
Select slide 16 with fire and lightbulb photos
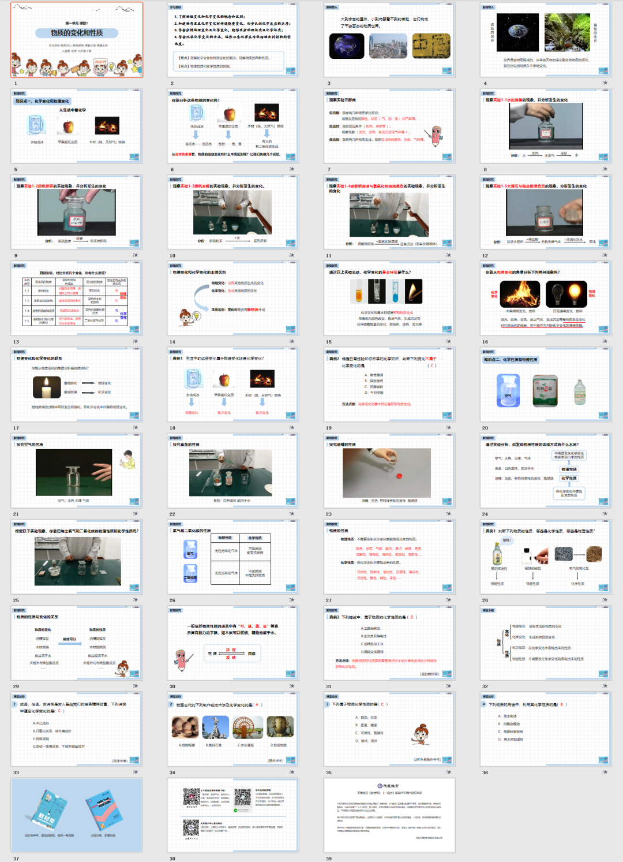click(x=546, y=298)
